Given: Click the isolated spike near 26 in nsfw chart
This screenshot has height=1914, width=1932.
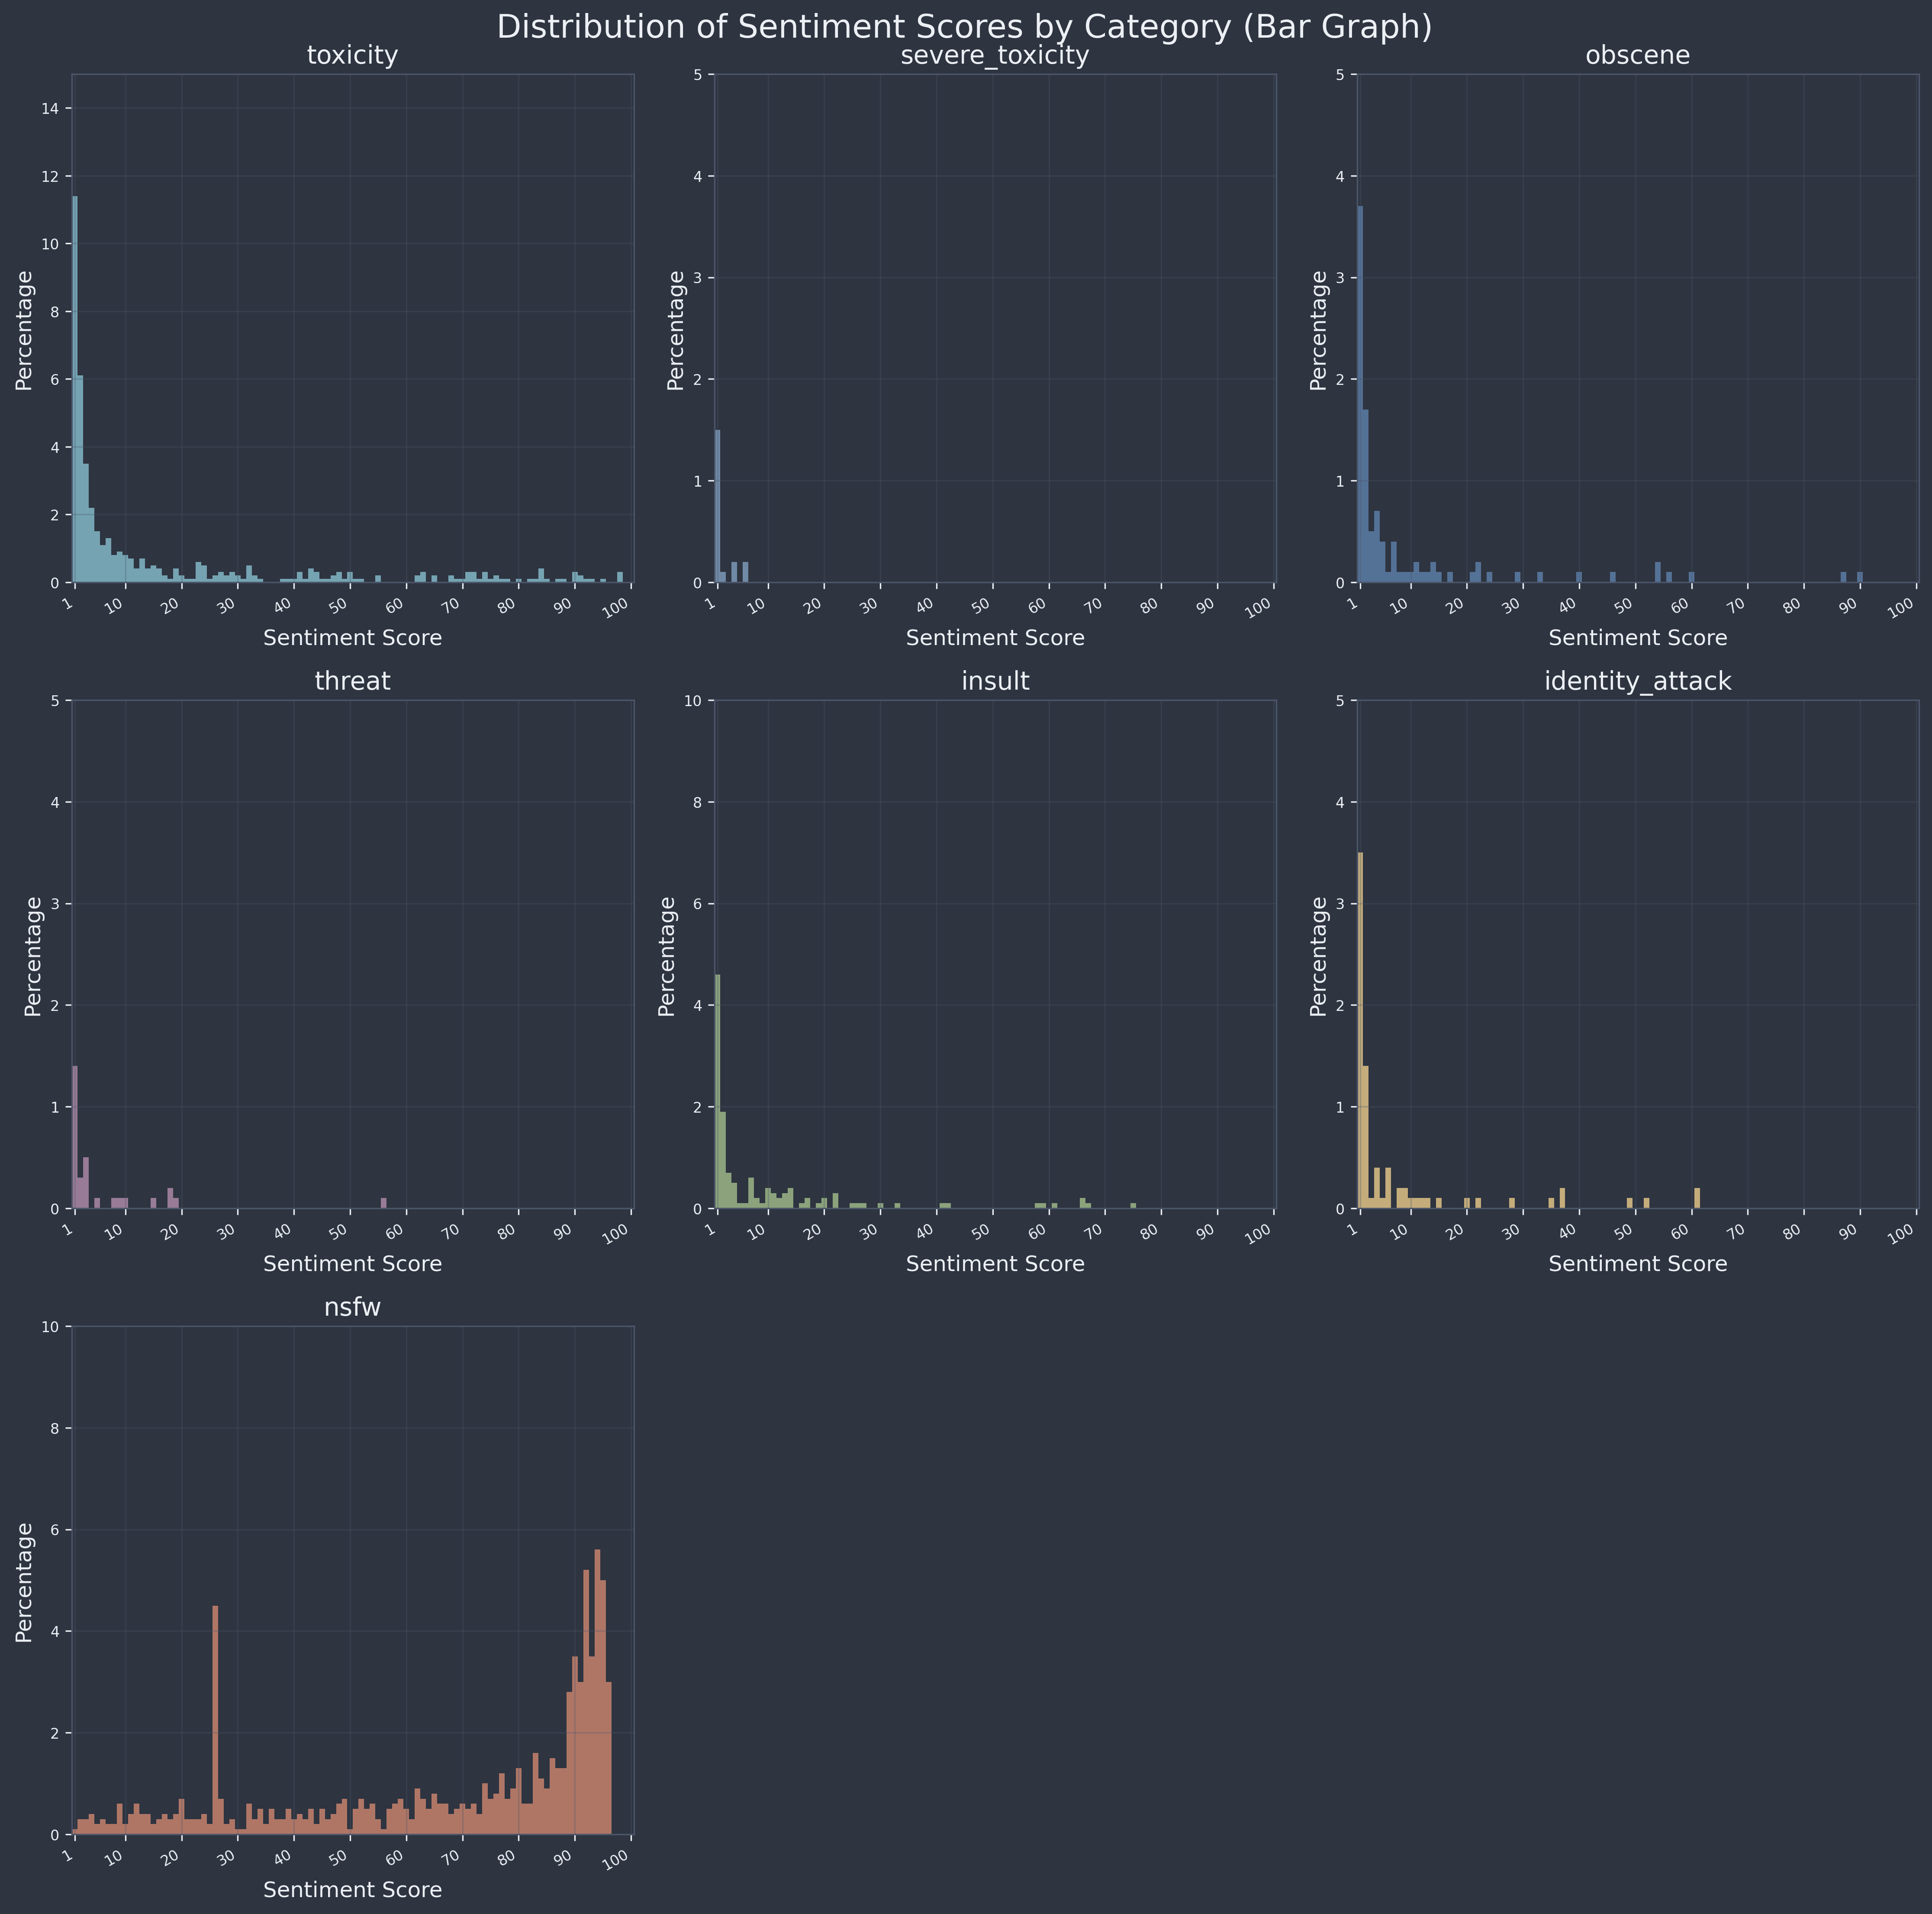Looking at the screenshot, I should coord(215,1720).
